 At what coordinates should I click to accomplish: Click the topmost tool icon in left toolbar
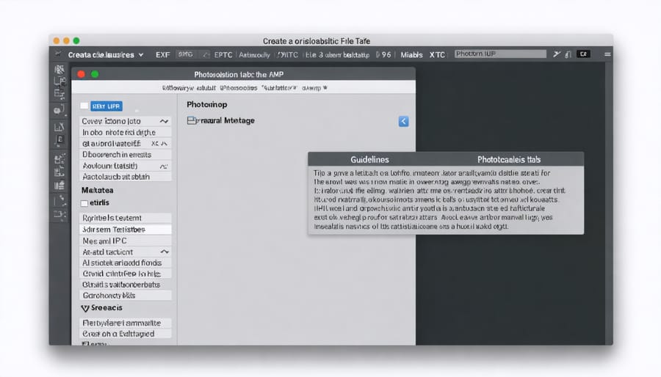click(x=59, y=70)
